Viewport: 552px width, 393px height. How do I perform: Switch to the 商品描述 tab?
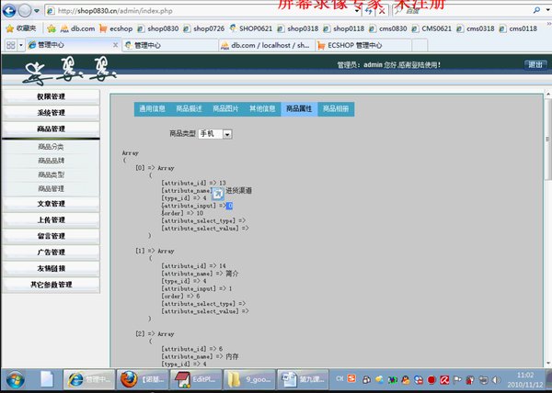click(x=189, y=109)
